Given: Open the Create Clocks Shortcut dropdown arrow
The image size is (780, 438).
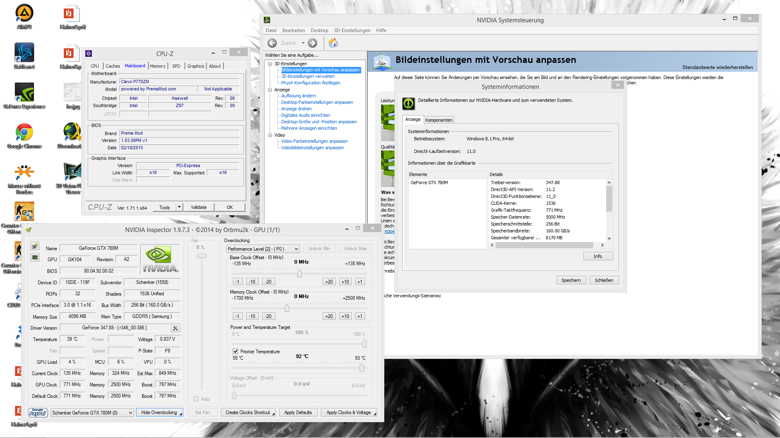Looking at the screenshot, I should (273, 414).
